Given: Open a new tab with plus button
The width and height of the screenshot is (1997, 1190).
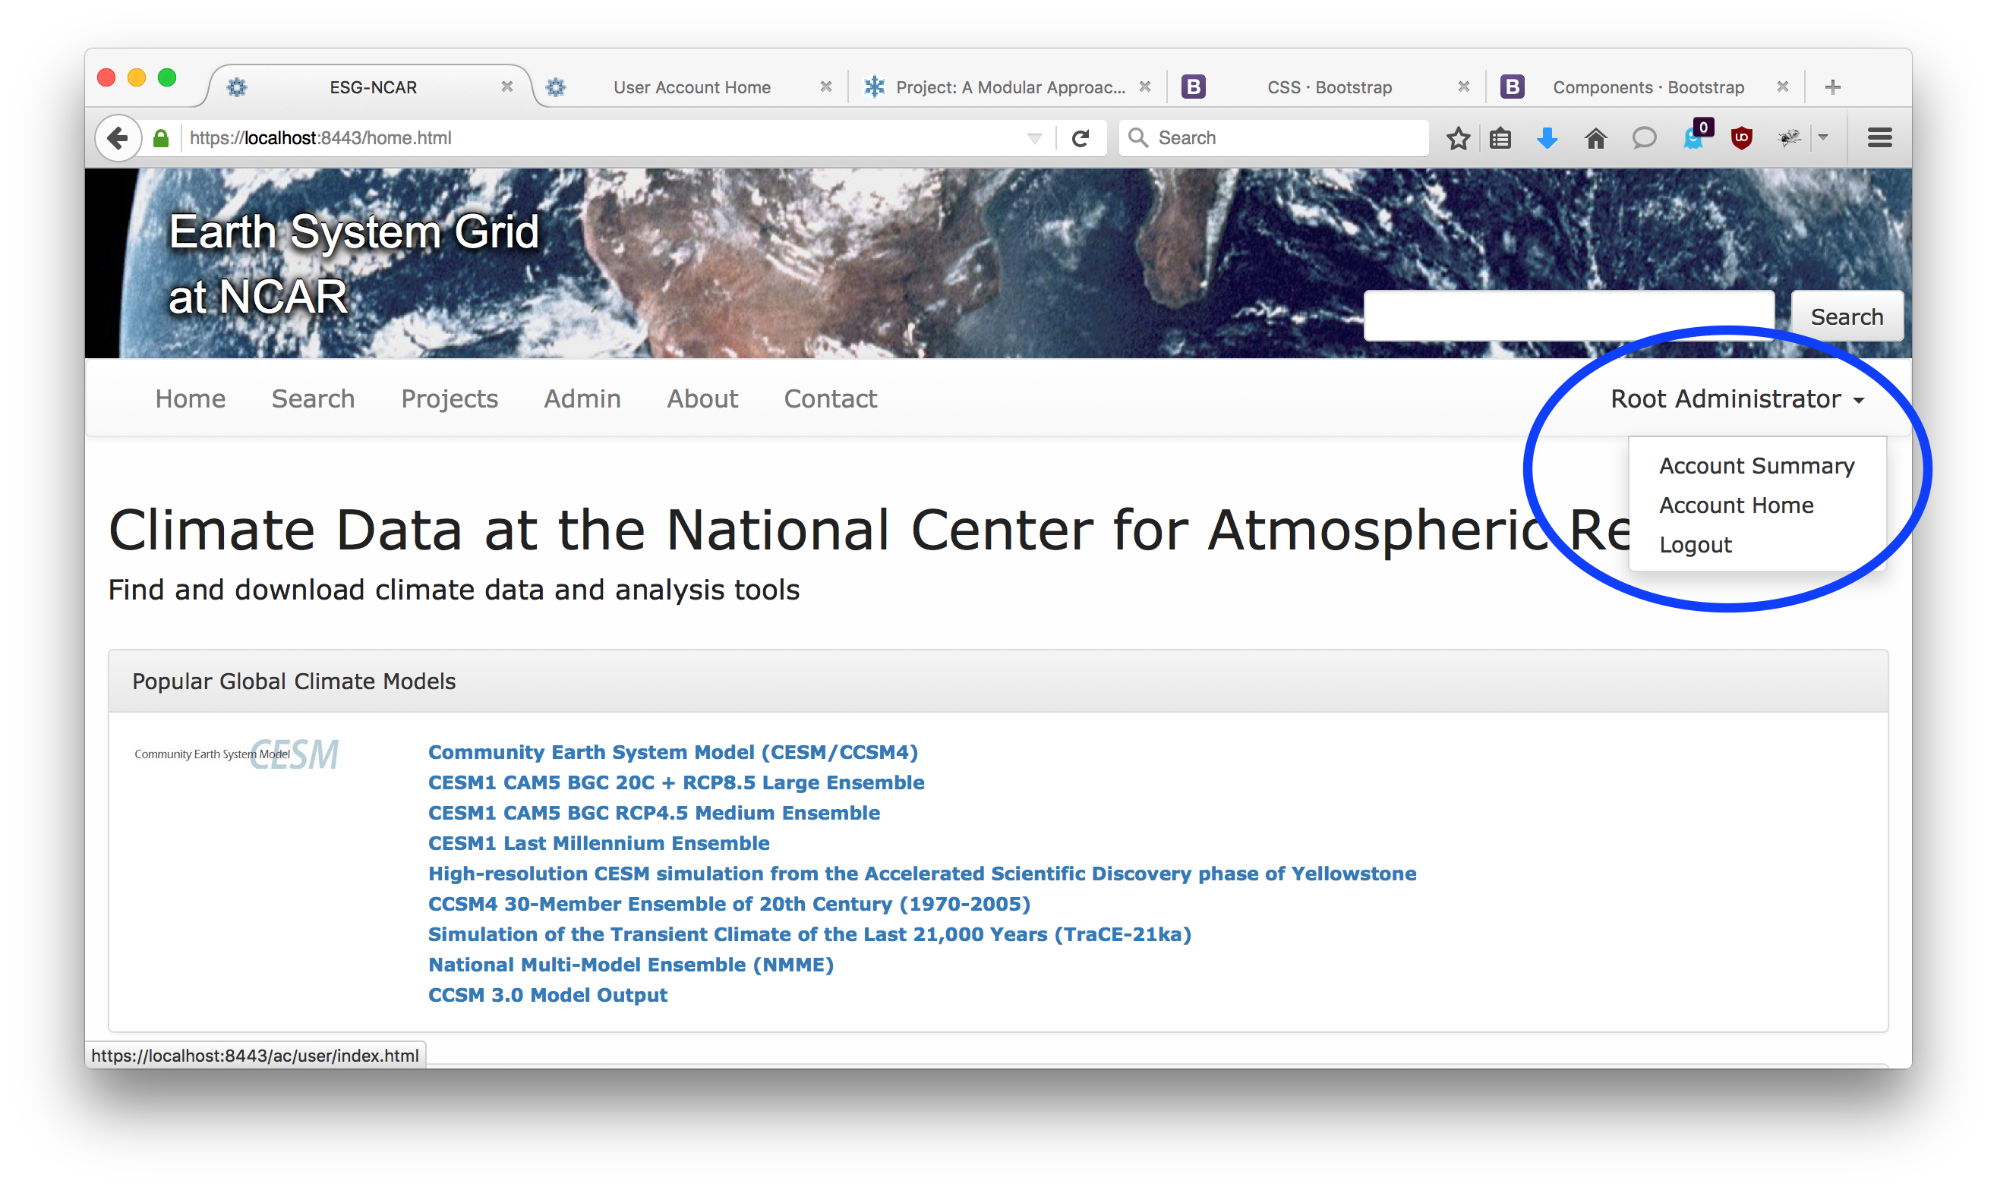Looking at the screenshot, I should [1831, 87].
